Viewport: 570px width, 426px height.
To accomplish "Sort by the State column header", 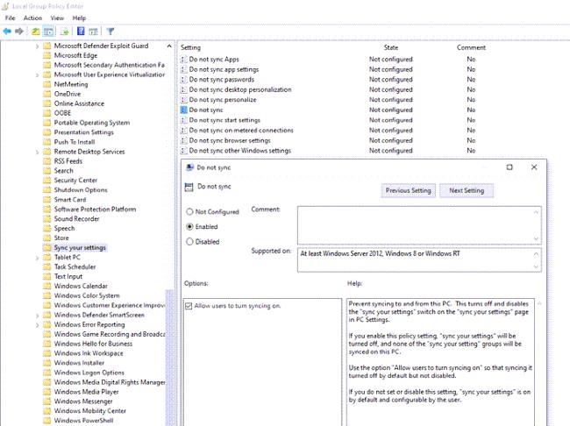I will pos(391,47).
